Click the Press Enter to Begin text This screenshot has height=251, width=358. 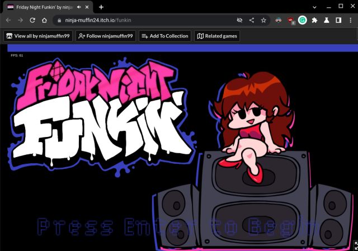point(178,227)
